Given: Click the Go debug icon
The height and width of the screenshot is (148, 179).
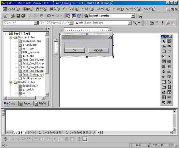Looking at the screenshot, I should click(168, 23).
